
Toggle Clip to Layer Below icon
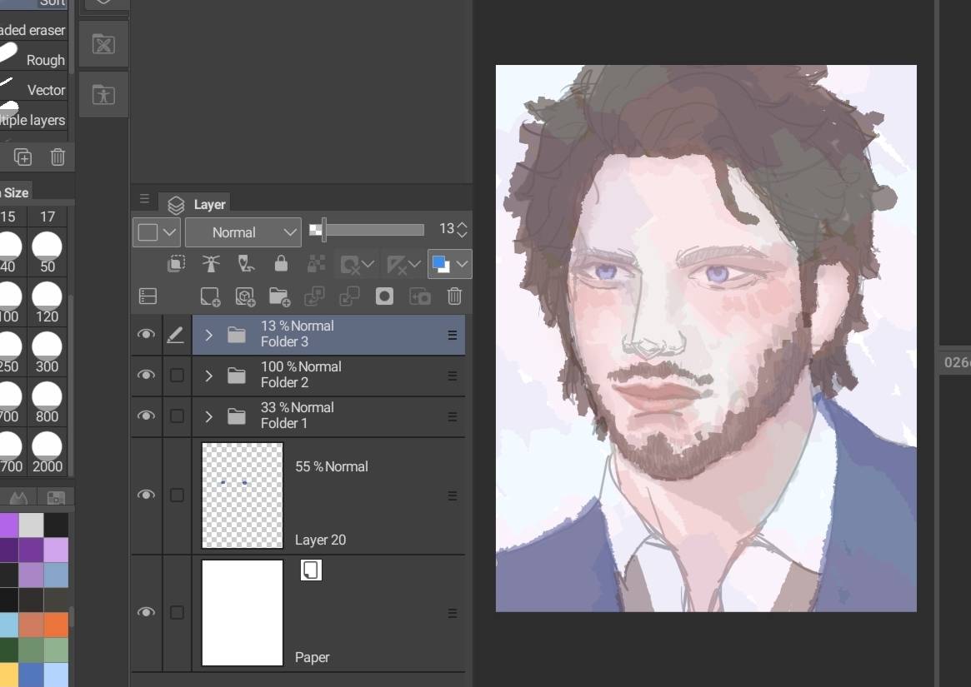(x=176, y=264)
